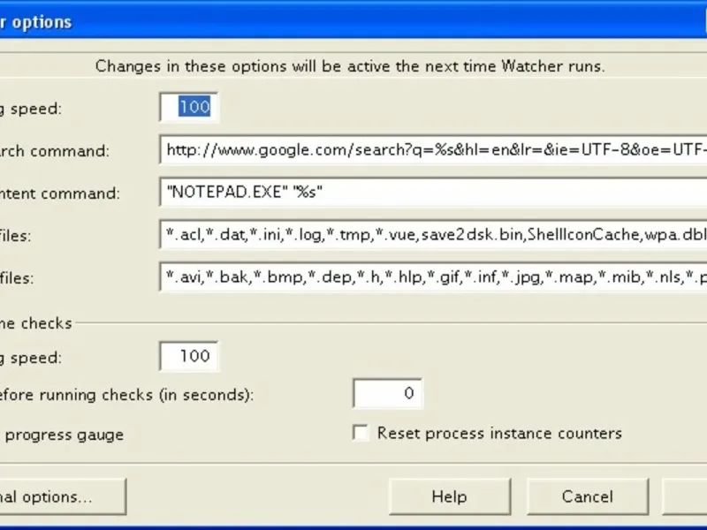Select the lower speed field with 100
Image resolution: width=707 pixels, height=530 pixels.
click(x=189, y=357)
